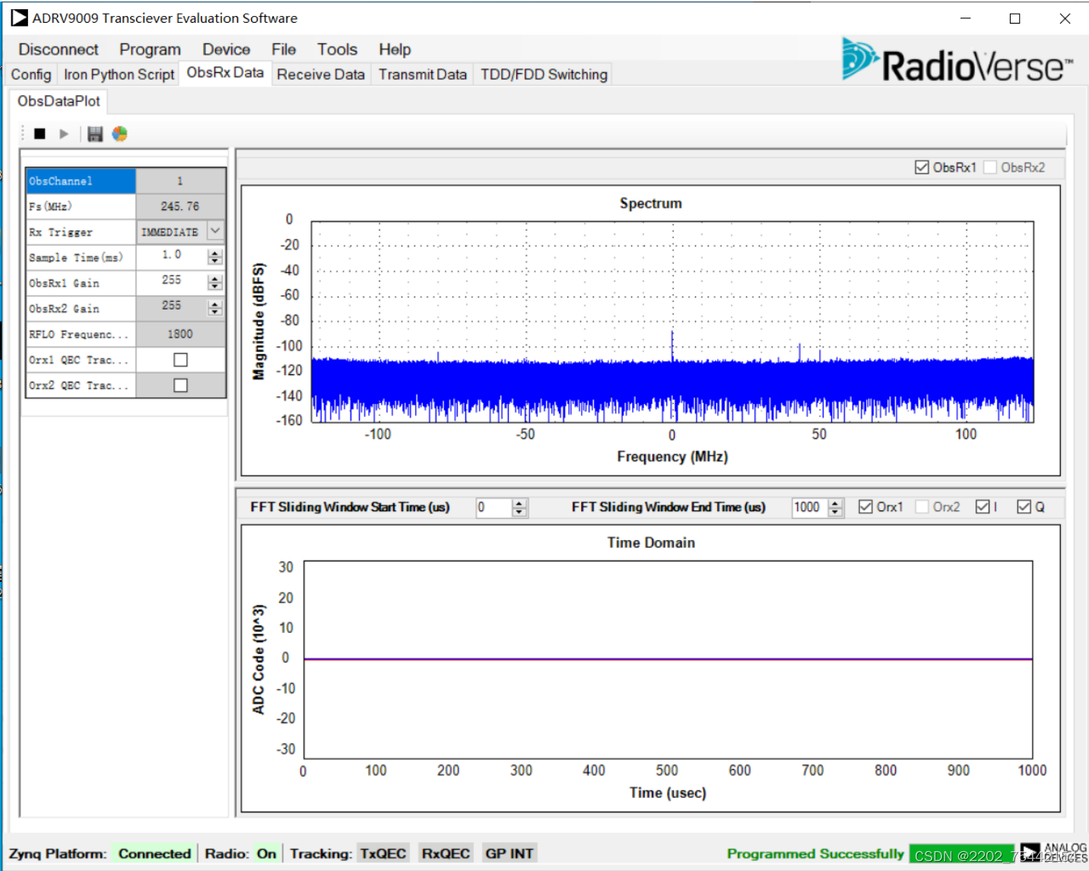This screenshot has width=1089, height=871.
Task: Click the ObsRx2 Gain stepper arrows
Action: [215, 307]
